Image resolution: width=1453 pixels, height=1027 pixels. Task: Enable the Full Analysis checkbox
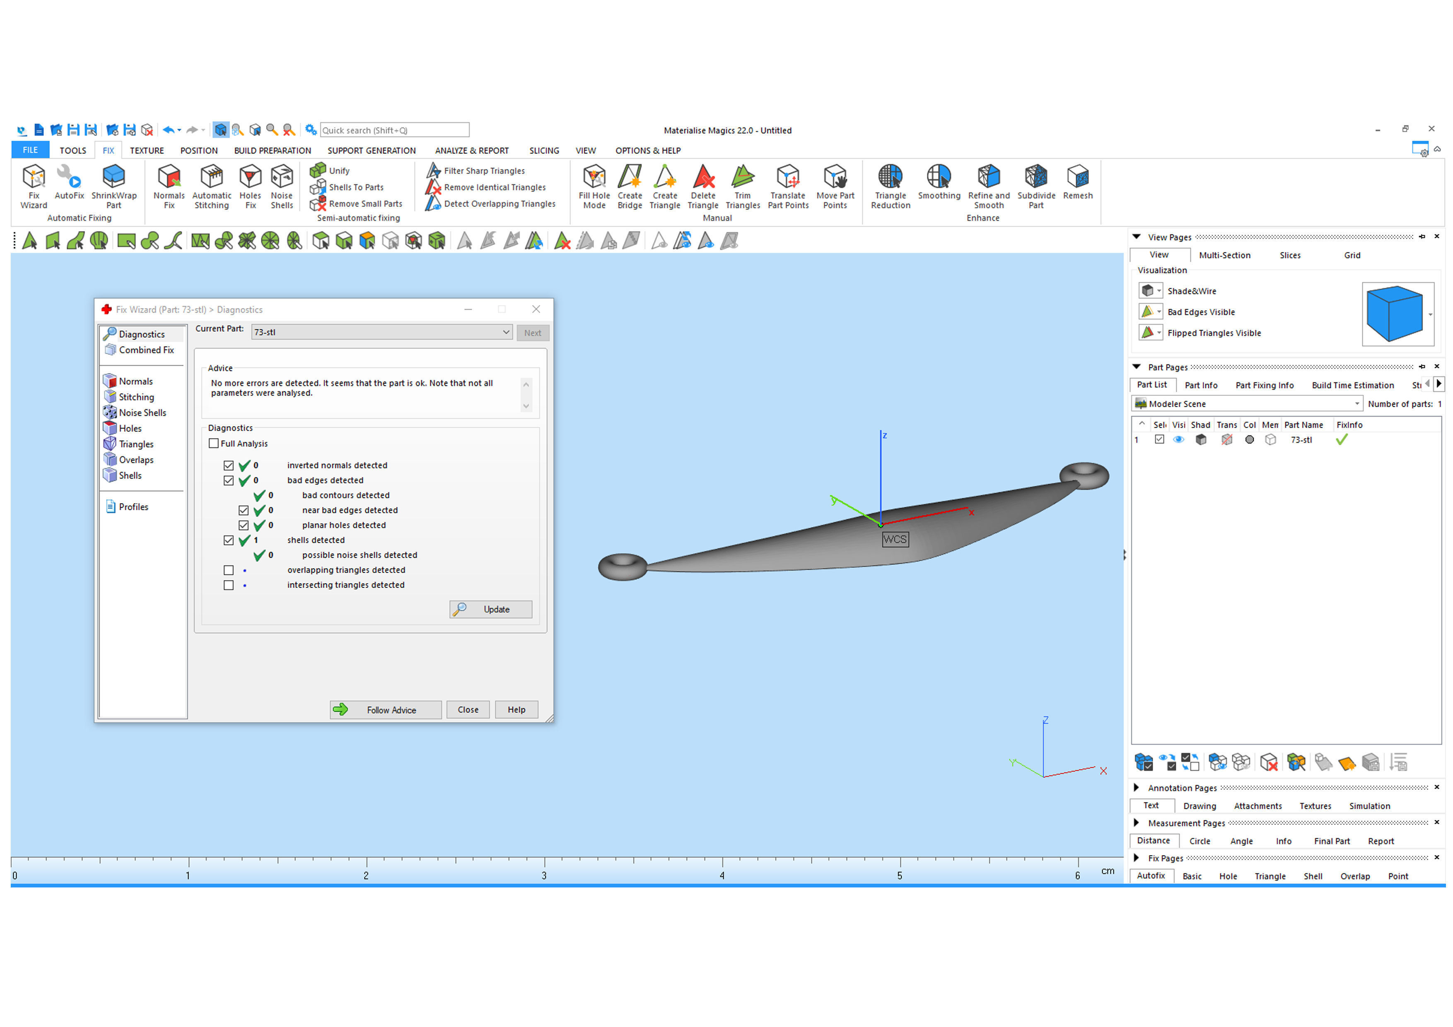214,444
